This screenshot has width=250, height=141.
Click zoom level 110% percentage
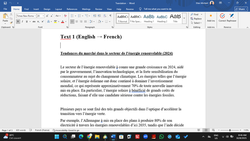(246, 130)
